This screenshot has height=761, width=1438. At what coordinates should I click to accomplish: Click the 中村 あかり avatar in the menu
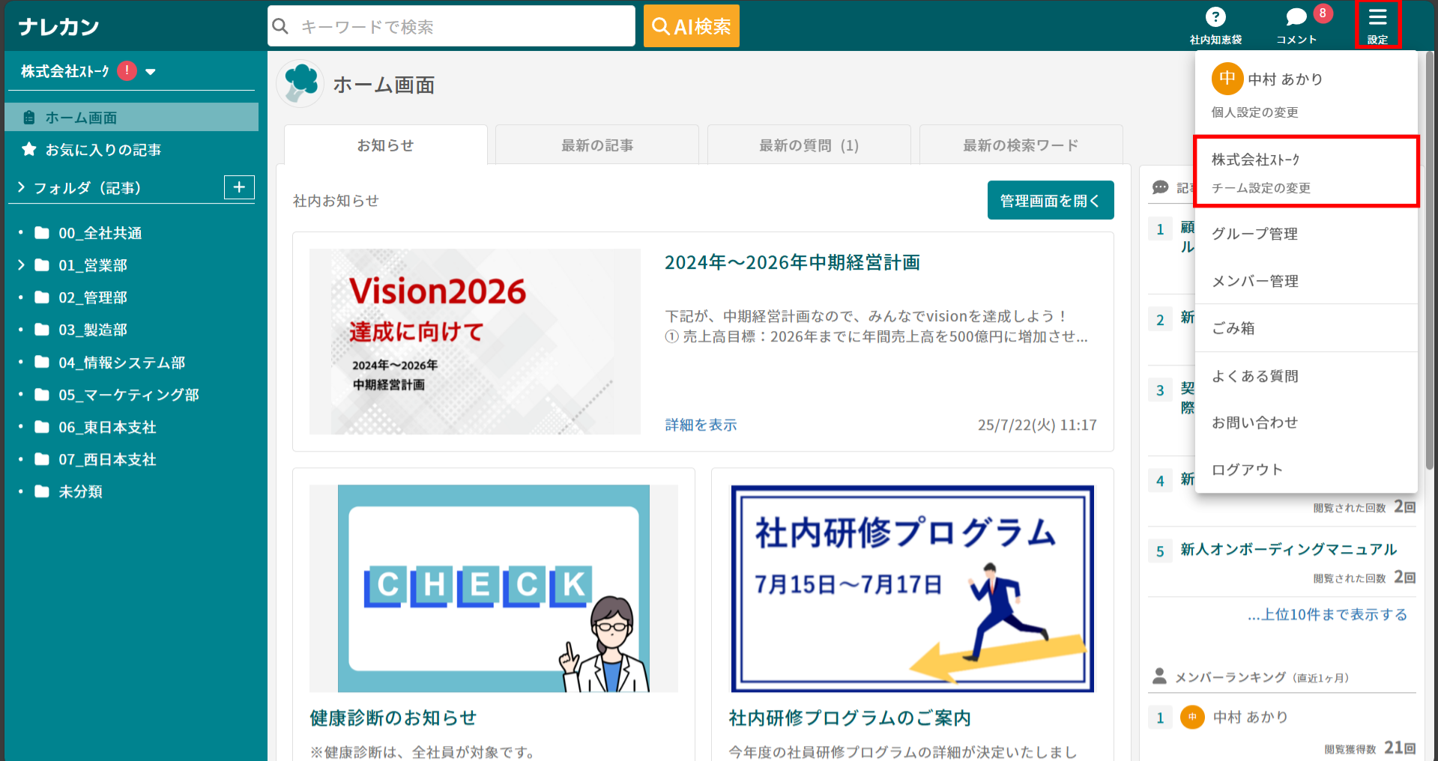1227,79
